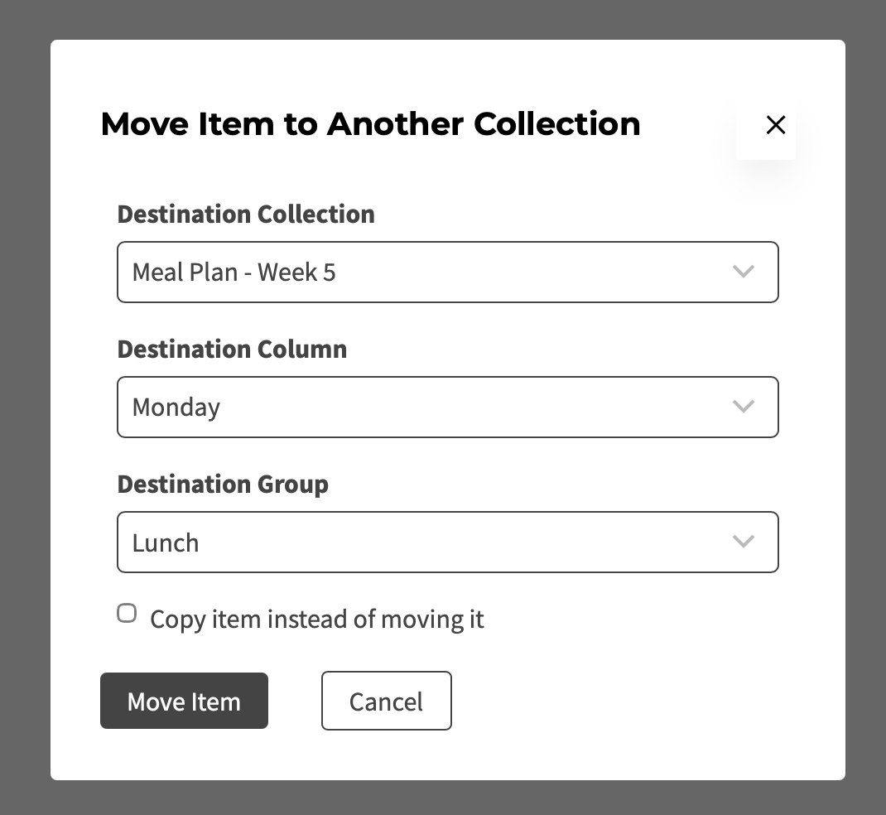This screenshot has height=815, width=886.
Task: Click the chevron in Destination Collection field
Action: (x=743, y=272)
